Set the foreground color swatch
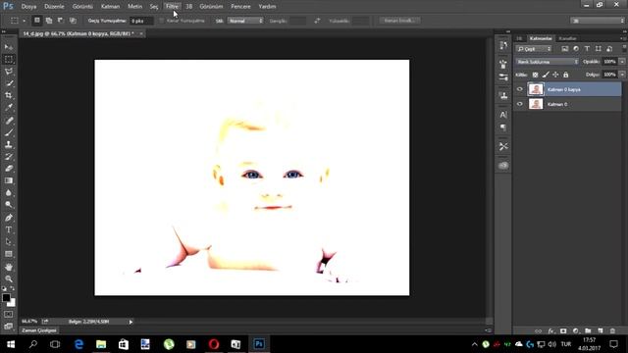 tap(6, 298)
